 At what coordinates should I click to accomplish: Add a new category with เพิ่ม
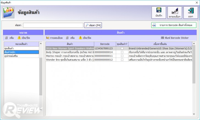pyautogui.click(x=10, y=38)
